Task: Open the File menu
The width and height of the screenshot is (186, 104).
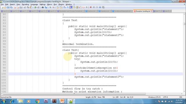Action: tap(2, 5)
